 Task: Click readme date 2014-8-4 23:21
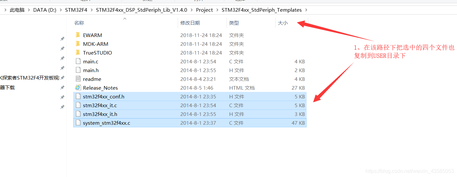(x=199, y=79)
